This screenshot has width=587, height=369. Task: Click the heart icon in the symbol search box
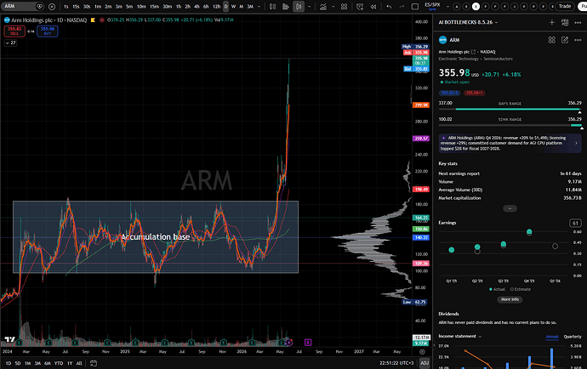pos(39,6)
